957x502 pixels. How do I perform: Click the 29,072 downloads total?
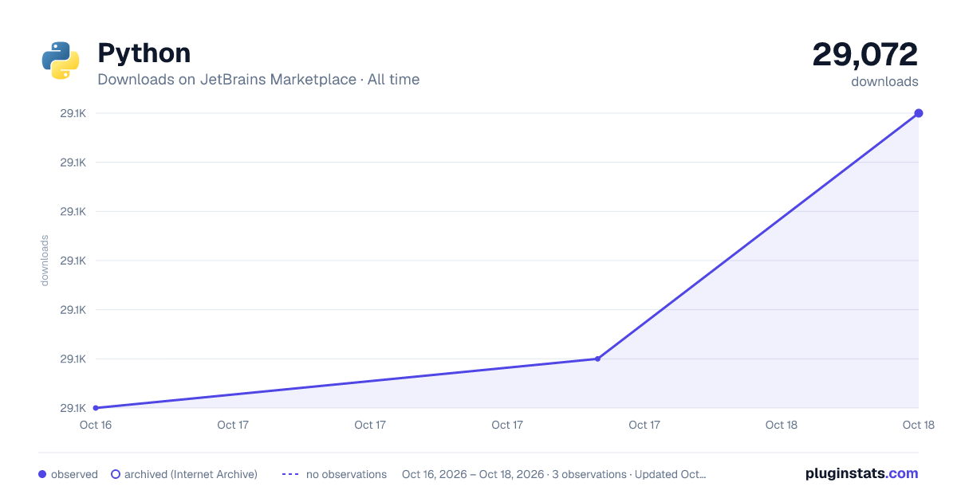click(x=865, y=54)
